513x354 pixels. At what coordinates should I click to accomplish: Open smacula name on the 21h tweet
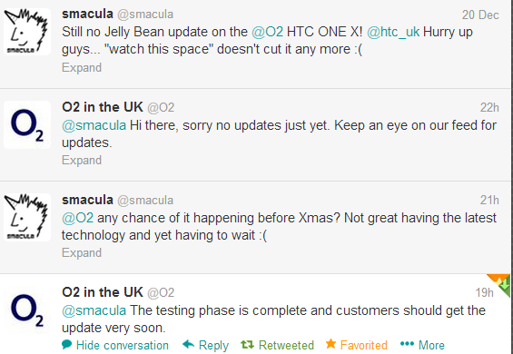point(87,200)
